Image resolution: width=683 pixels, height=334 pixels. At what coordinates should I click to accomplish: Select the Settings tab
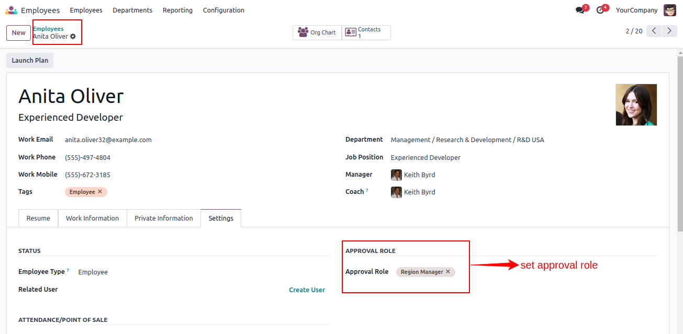[221, 218]
